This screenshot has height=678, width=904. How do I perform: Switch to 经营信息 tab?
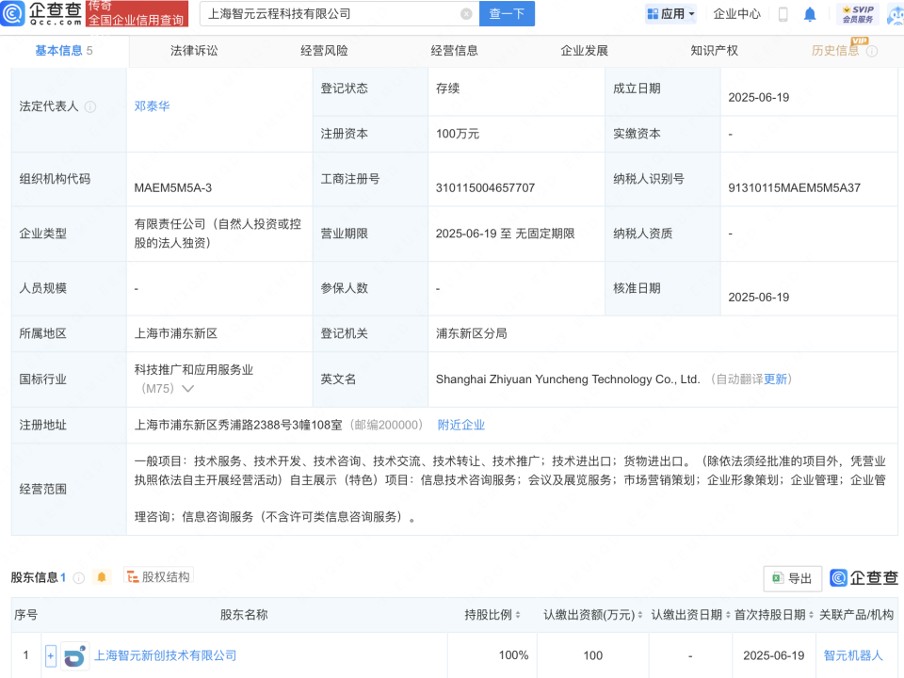tap(454, 51)
